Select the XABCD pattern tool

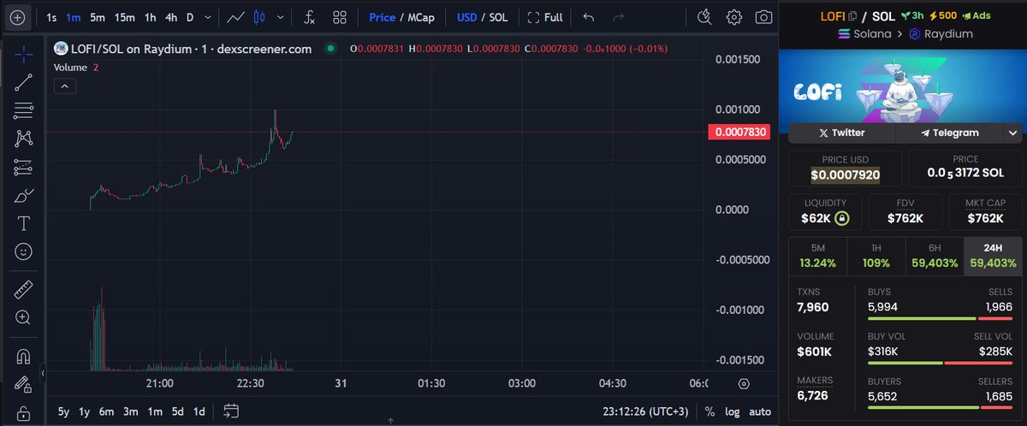pyautogui.click(x=23, y=138)
